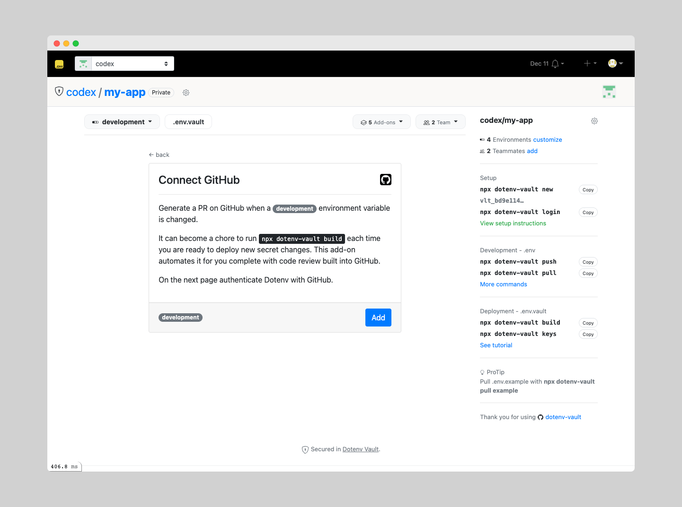Copy the npx dotenv-vault new command
Viewport: 682px width, 507px height.
(x=588, y=189)
